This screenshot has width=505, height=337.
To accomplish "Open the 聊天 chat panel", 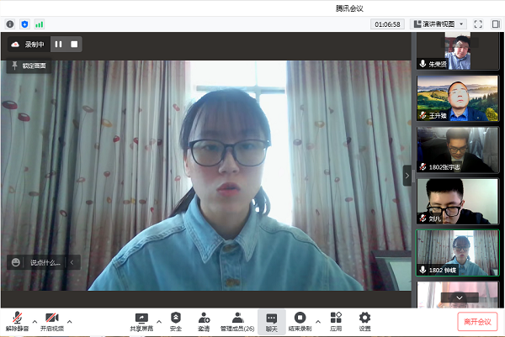I will click(x=272, y=320).
